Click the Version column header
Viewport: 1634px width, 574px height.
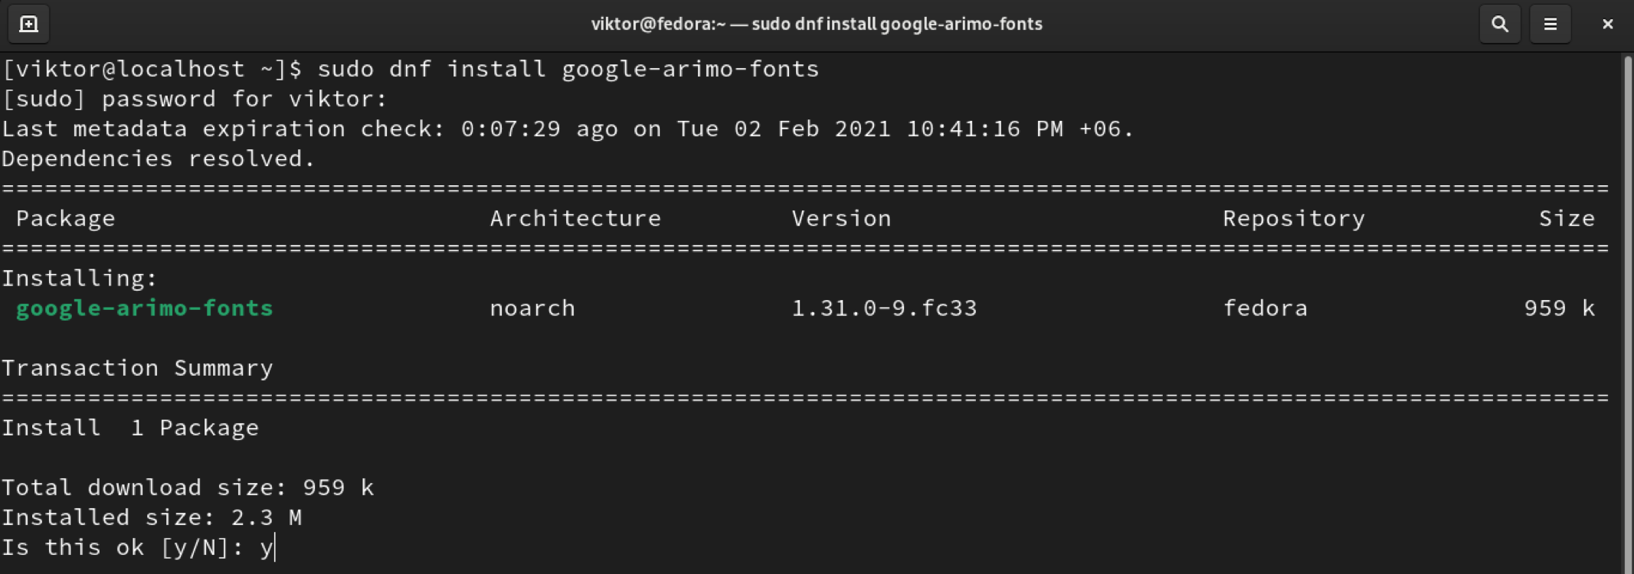pos(841,219)
